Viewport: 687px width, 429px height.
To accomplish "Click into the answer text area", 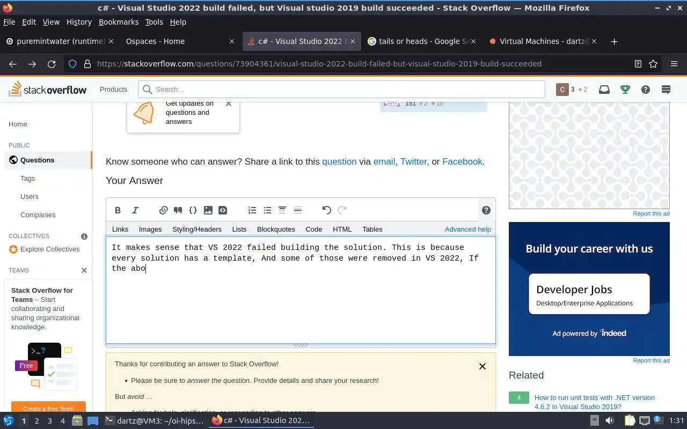I will click(x=301, y=290).
